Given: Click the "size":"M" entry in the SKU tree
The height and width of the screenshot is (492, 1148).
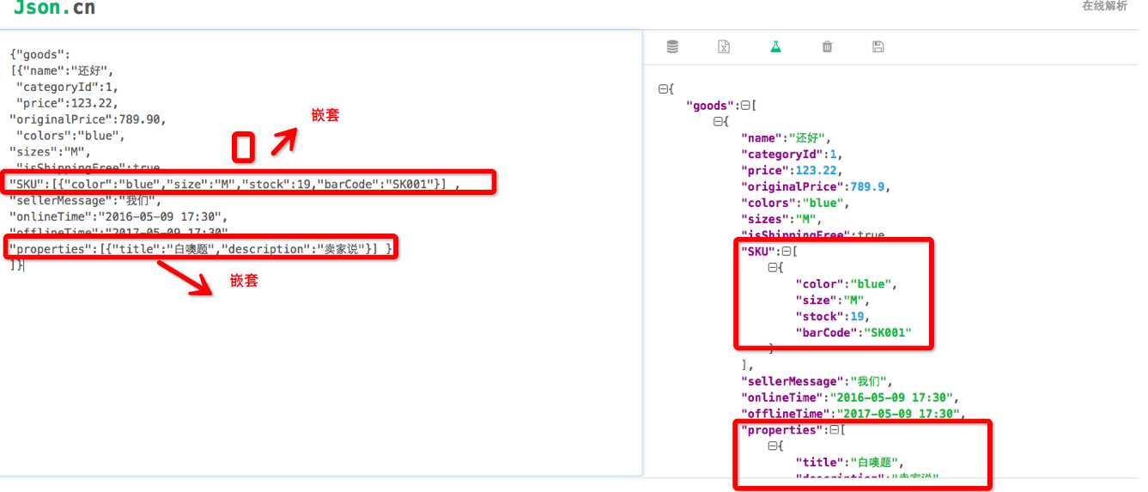Looking at the screenshot, I should tap(834, 300).
